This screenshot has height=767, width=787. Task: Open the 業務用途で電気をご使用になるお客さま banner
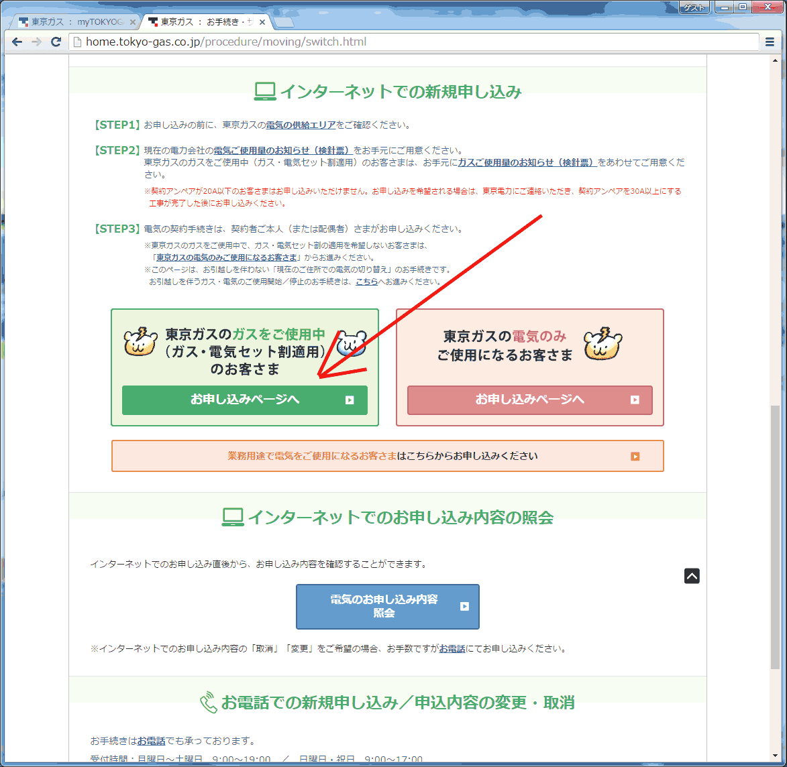point(388,456)
